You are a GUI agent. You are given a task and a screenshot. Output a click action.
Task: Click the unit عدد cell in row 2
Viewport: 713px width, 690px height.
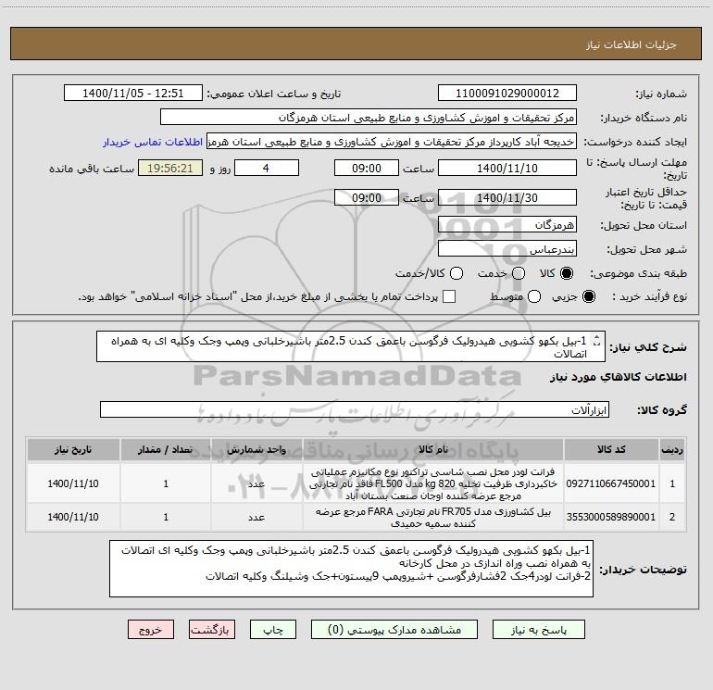pyautogui.click(x=256, y=517)
